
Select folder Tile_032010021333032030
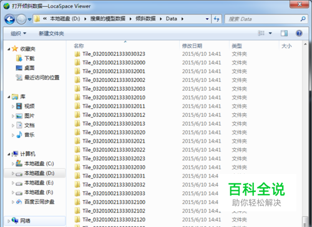(114, 168)
